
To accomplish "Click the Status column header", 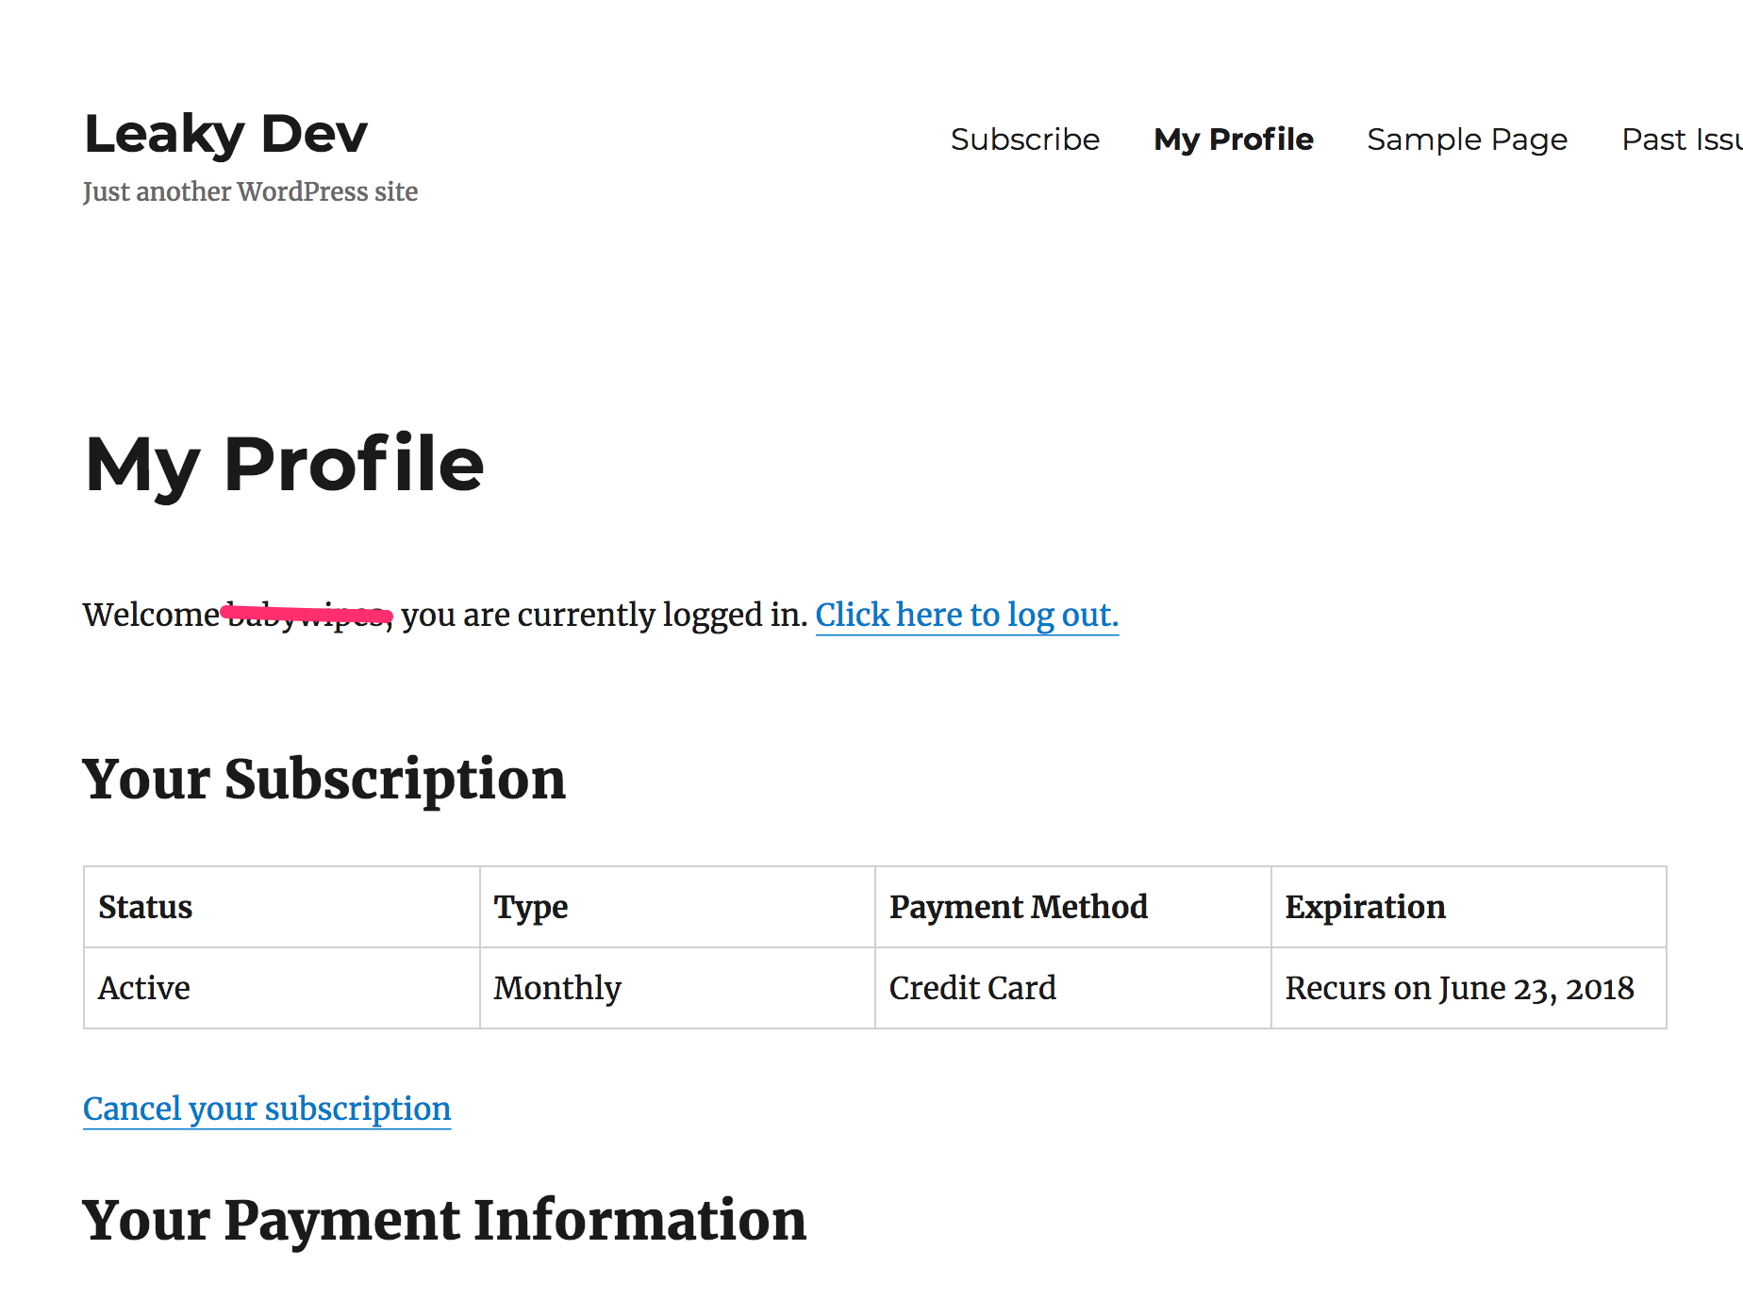I will 145,907.
